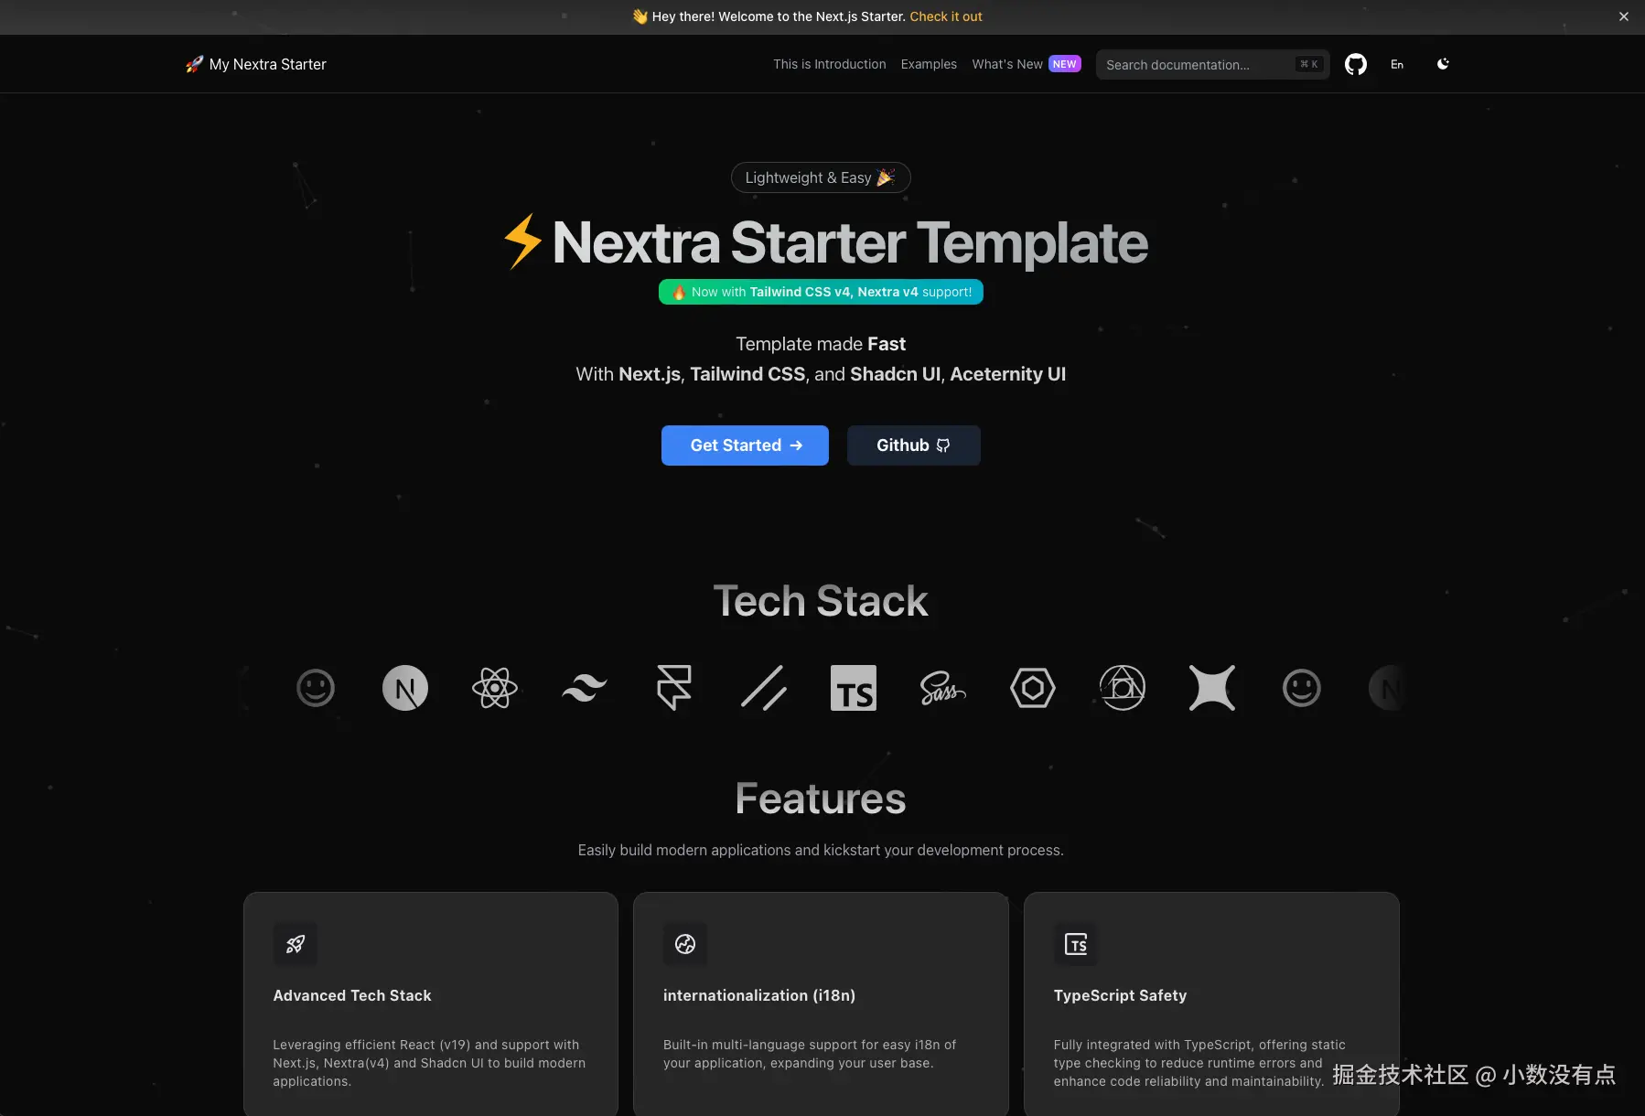Click the circled triangle icon in Tech Stack
1645x1116 pixels.
pos(1123,688)
